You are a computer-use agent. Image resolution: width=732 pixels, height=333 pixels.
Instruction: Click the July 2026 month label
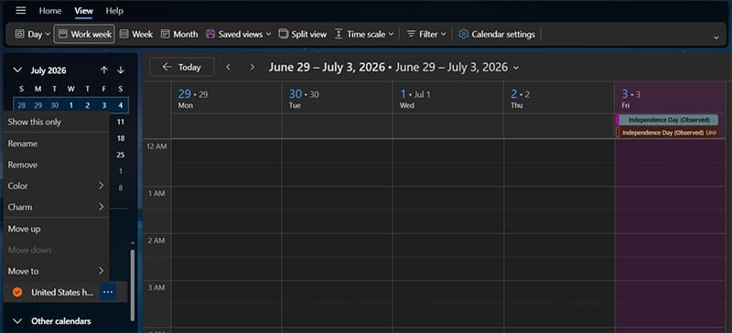click(x=48, y=70)
